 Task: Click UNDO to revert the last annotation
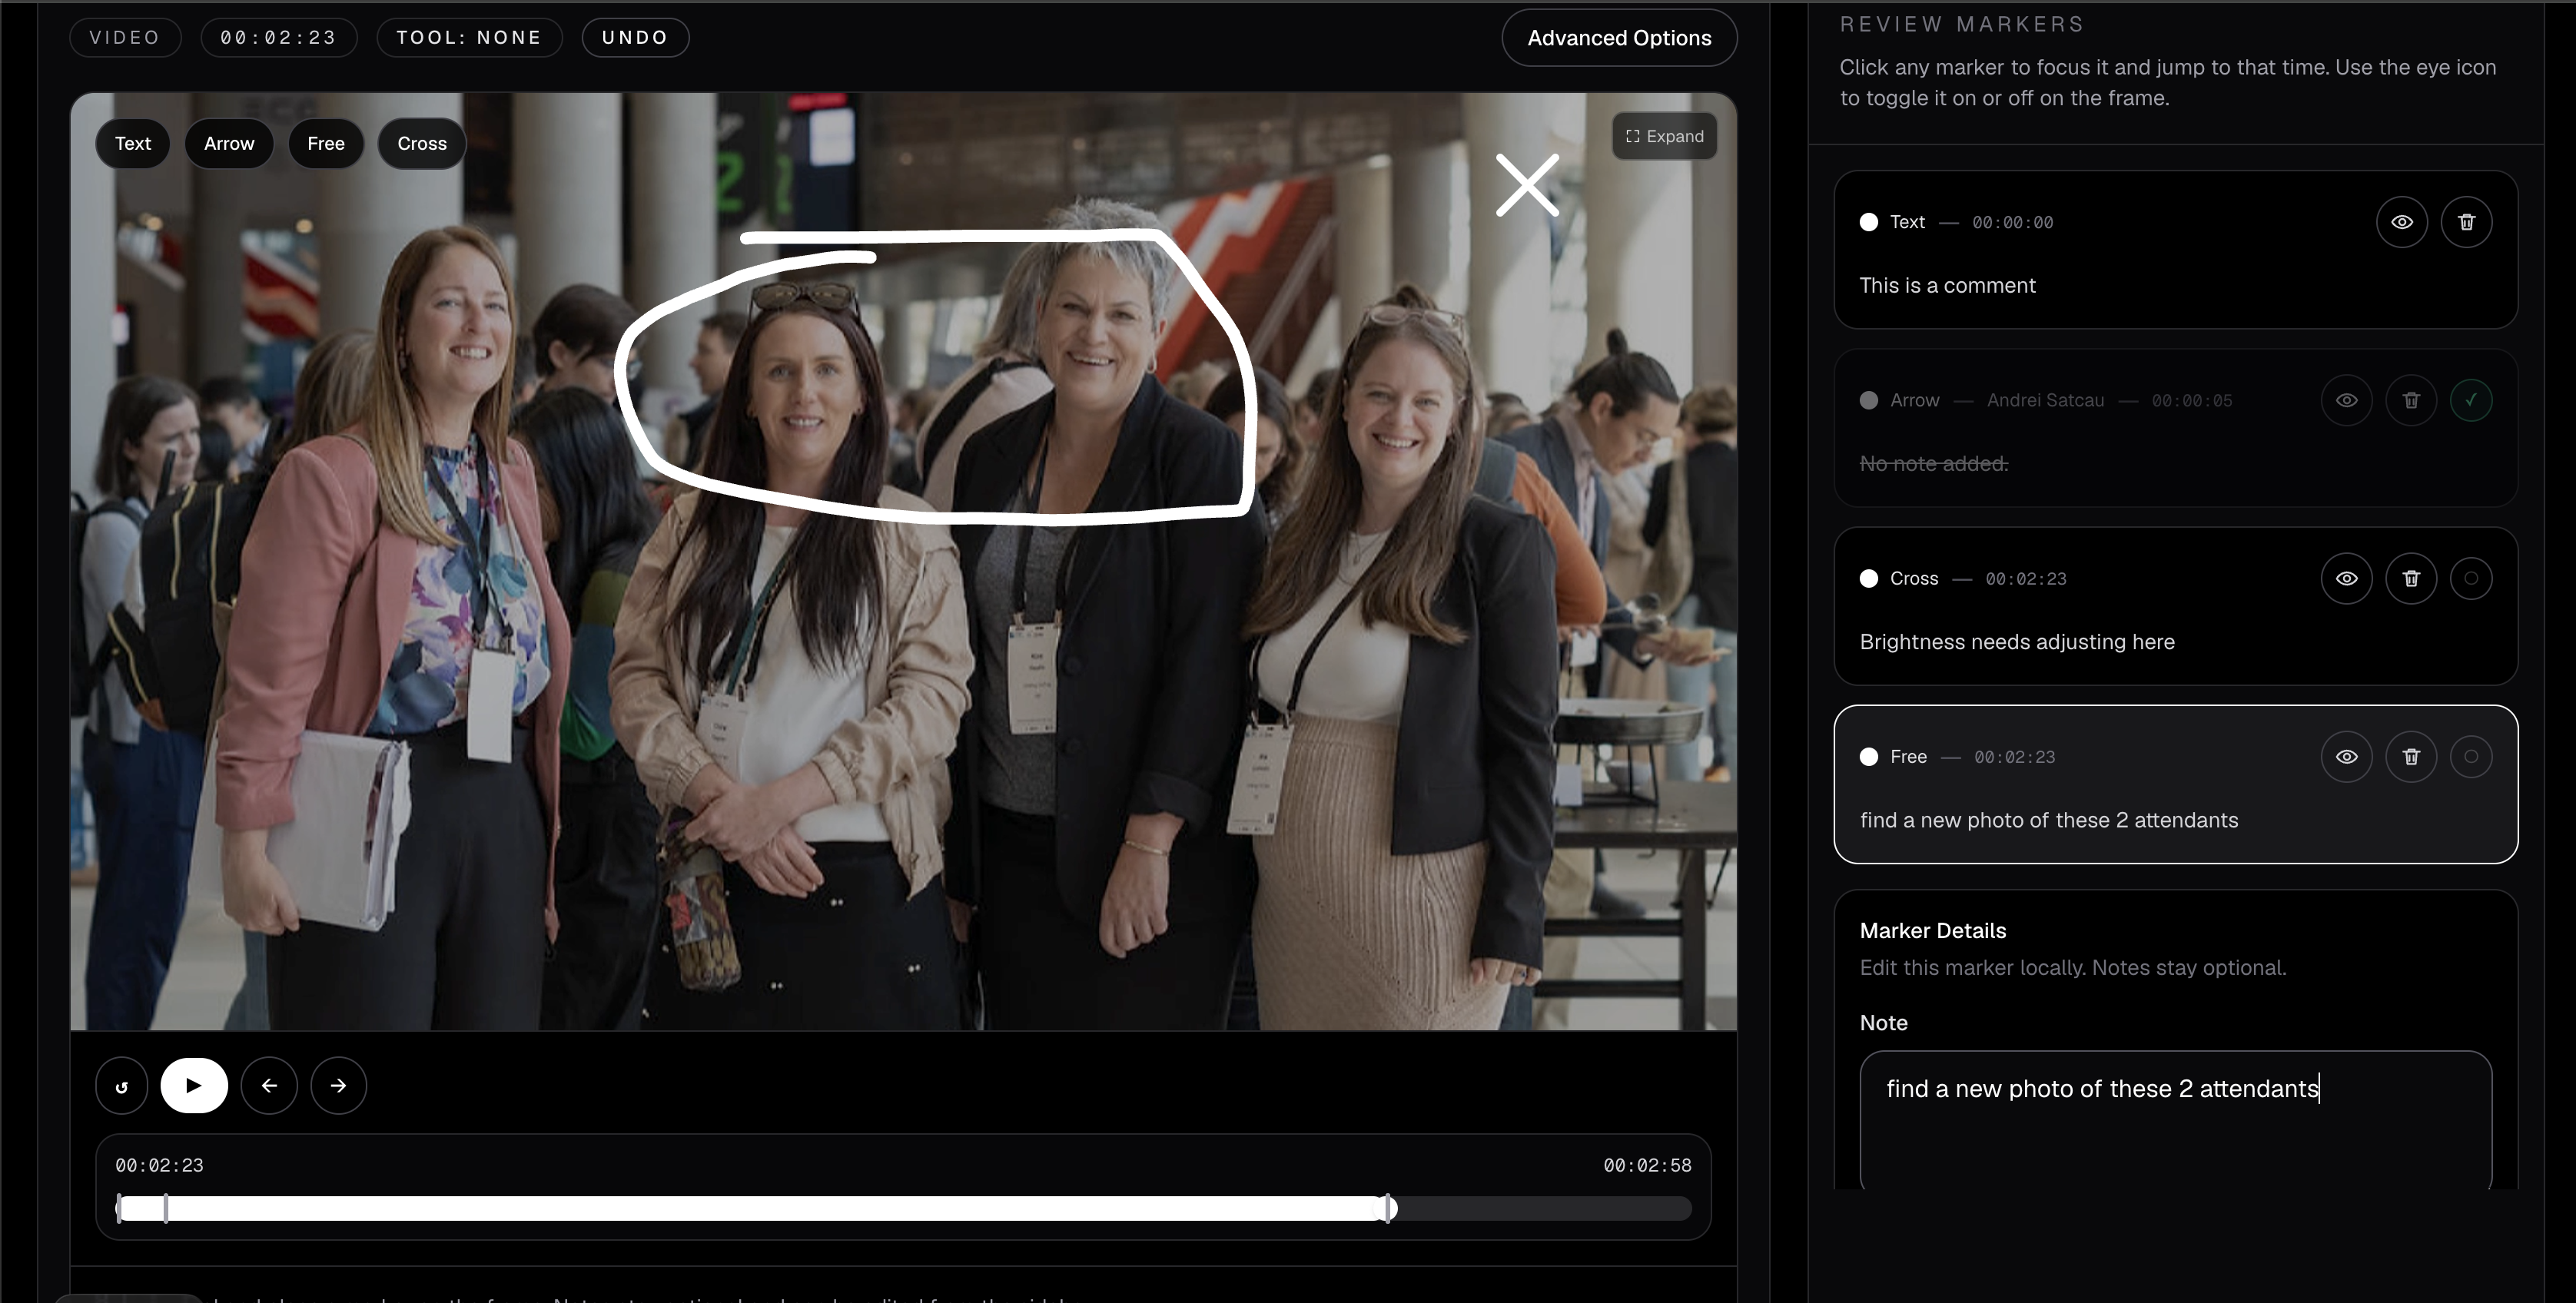click(x=635, y=37)
